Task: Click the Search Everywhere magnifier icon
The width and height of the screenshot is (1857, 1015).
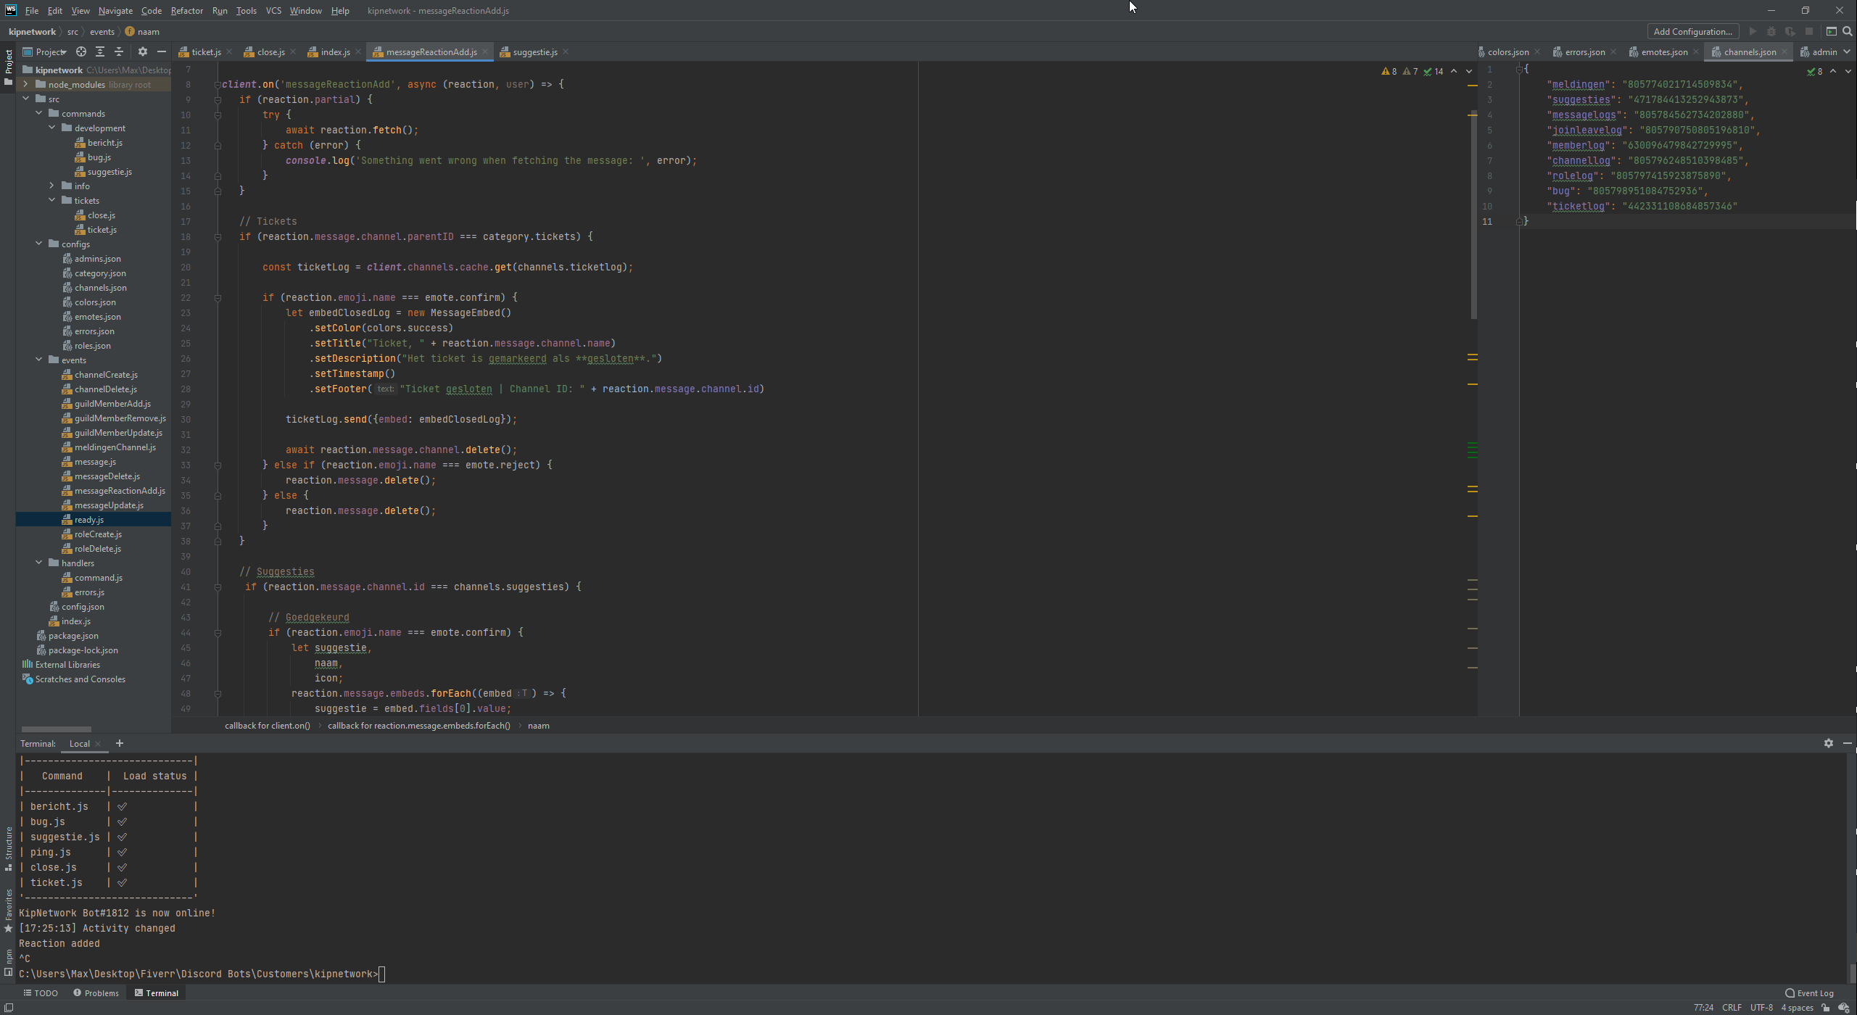Action: point(1847,31)
